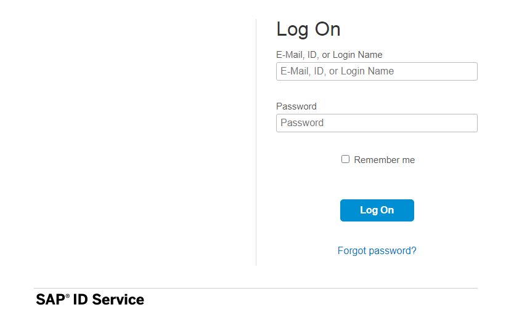Click the SAP registered trademark symbol
This screenshot has width=506, height=323.
coord(67,297)
